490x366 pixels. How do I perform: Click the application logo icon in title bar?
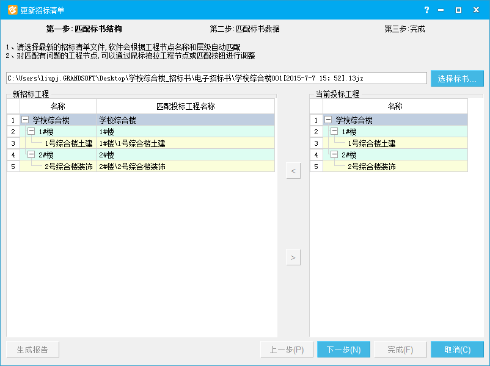tap(12, 10)
